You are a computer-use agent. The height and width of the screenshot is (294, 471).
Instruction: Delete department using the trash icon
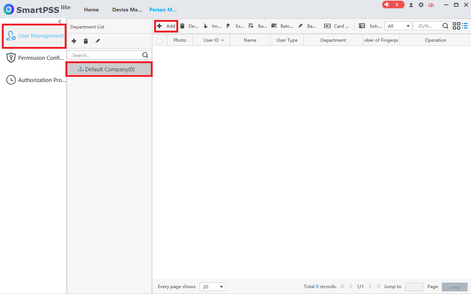[86, 41]
